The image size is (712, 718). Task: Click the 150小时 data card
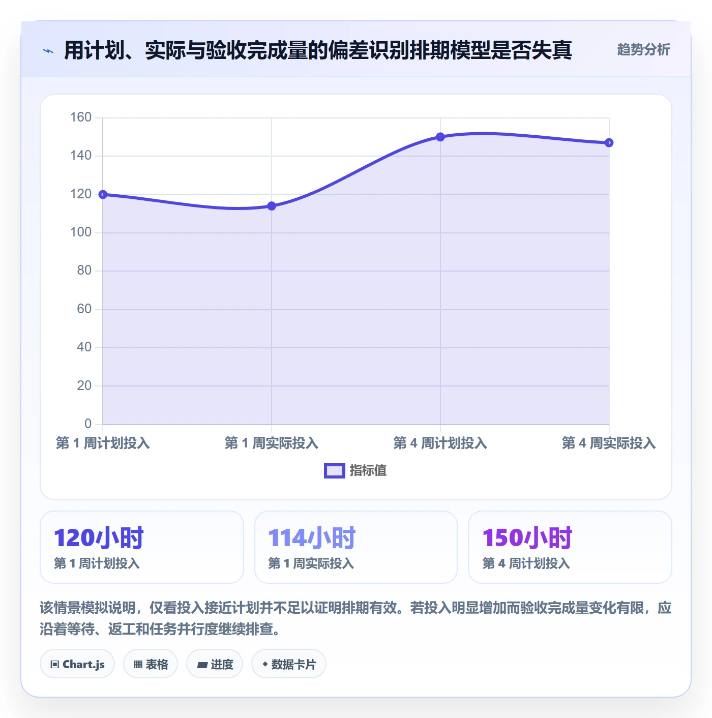(570, 547)
